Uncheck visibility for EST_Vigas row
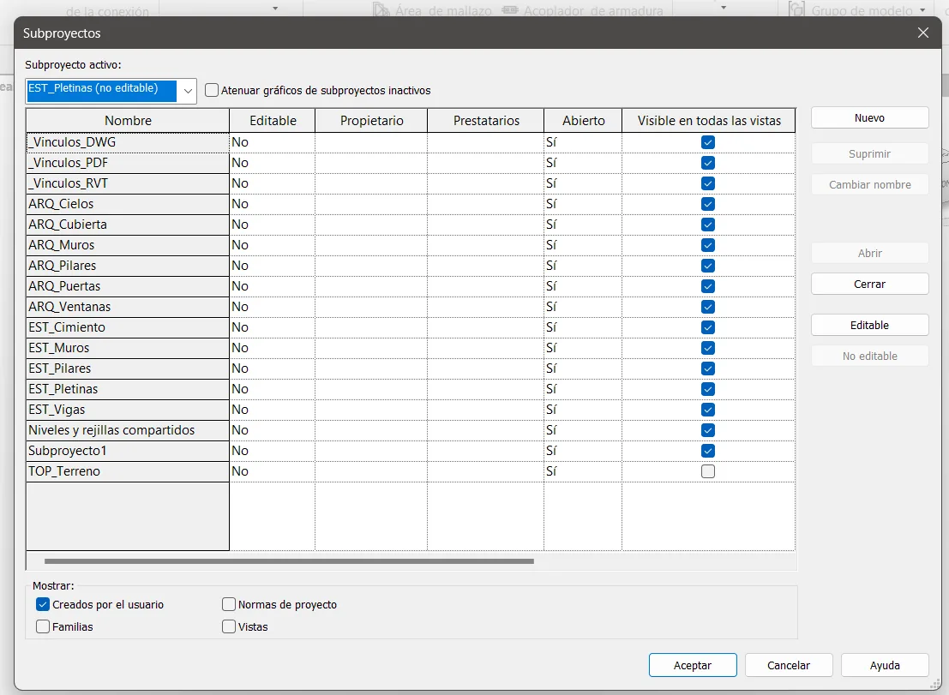The width and height of the screenshot is (949, 695). [707, 410]
